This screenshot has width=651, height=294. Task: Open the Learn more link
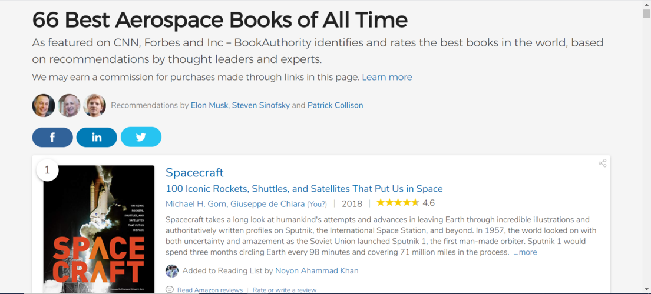(387, 77)
